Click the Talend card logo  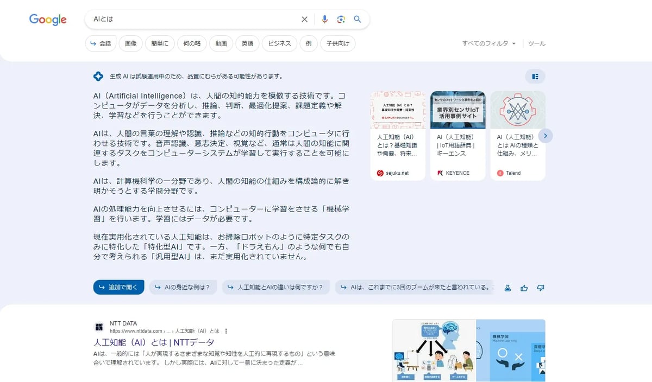(x=500, y=173)
